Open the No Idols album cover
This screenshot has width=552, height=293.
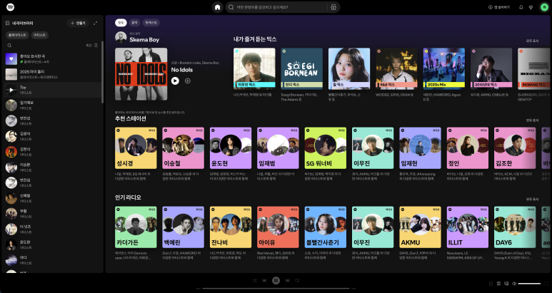coord(141,74)
